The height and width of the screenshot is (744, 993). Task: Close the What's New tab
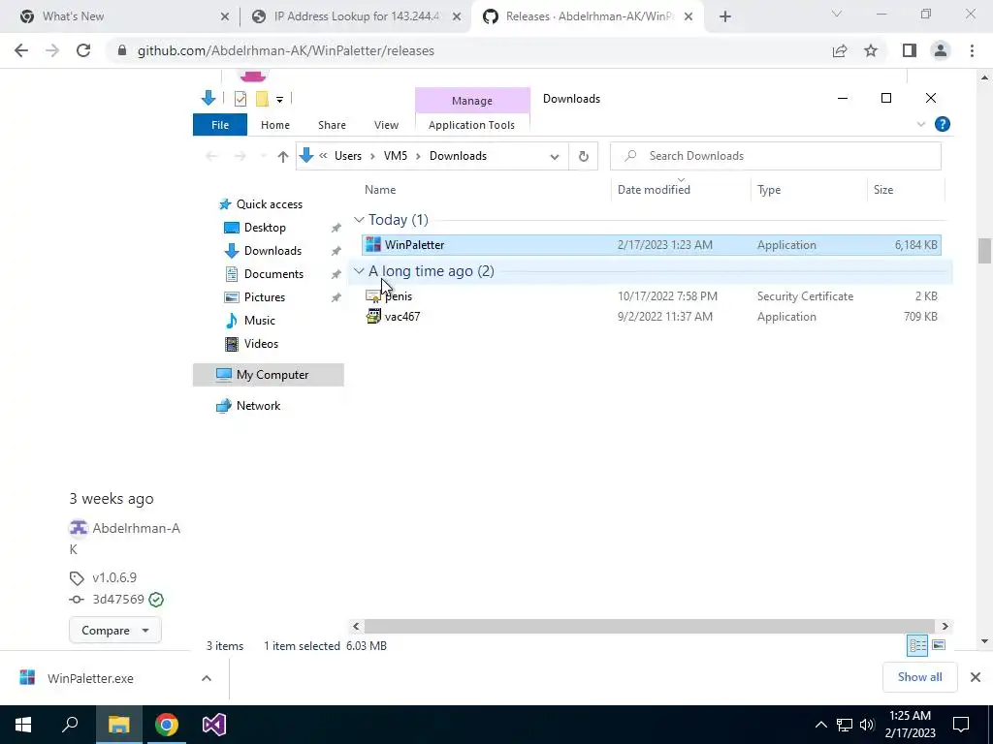(225, 17)
